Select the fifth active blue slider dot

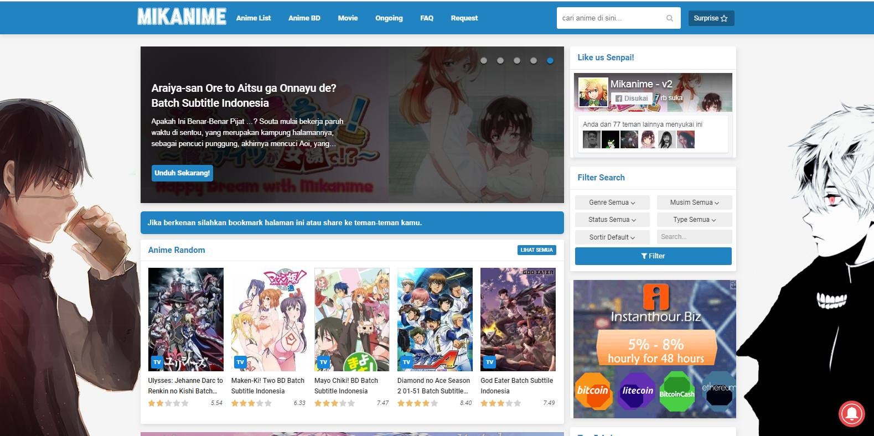pyautogui.click(x=550, y=60)
